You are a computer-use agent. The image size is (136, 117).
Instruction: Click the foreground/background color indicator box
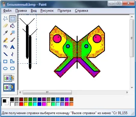5,102
